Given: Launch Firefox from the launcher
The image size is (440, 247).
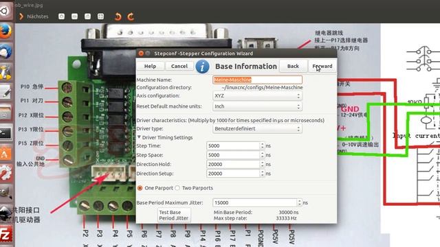Looking at the screenshot, I should pos(5,31).
